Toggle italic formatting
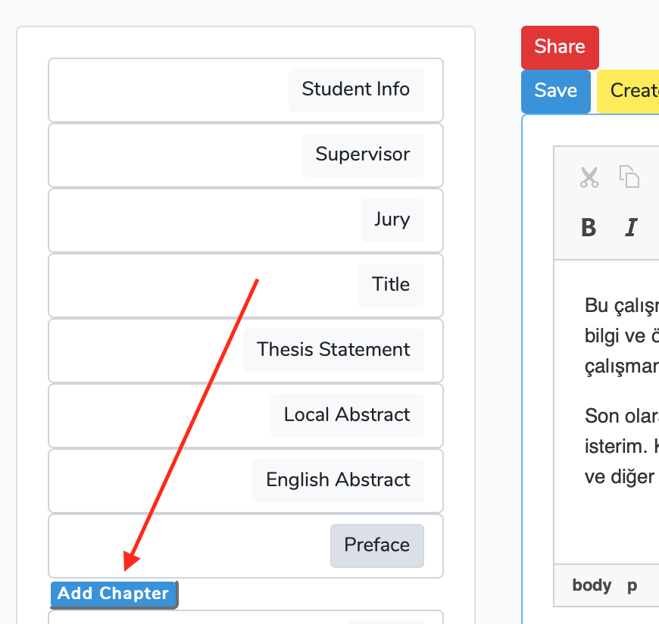Screen dimensions: 659x624 (x=630, y=227)
